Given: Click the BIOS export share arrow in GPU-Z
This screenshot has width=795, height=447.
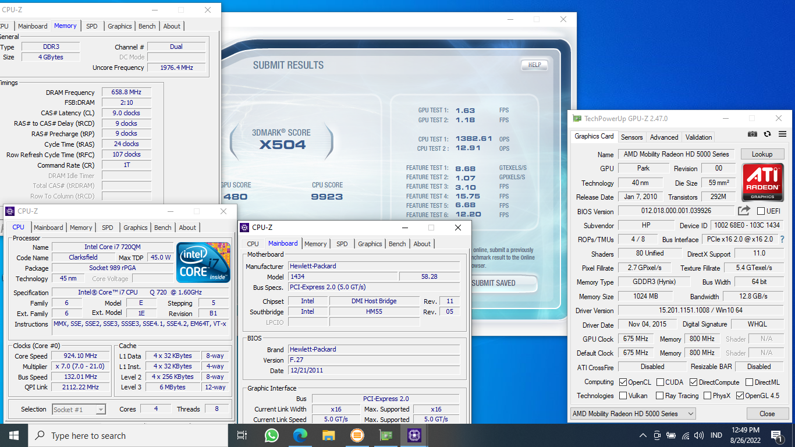Looking at the screenshot, I should point(744,211).
